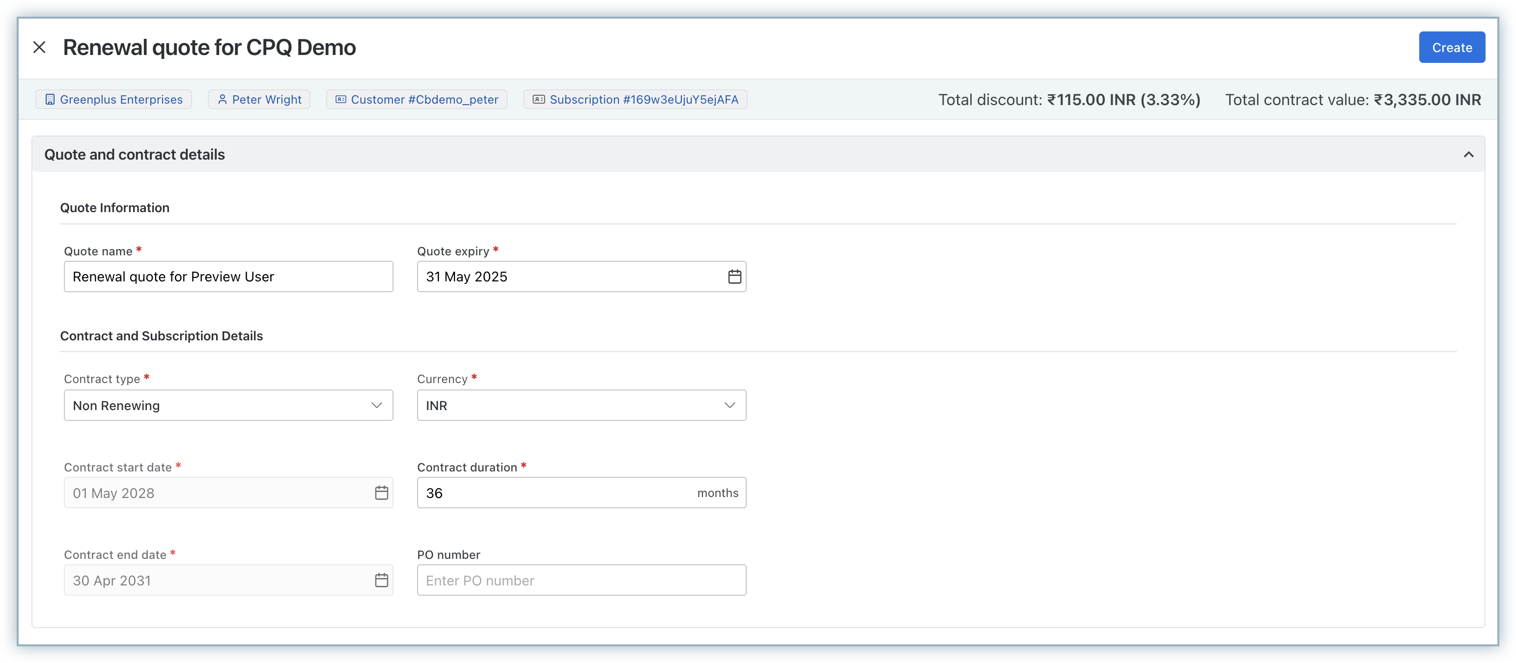Screen dimensions: 1516x663
Task: Click the customer card icon before Customer #Cbdemo_peter
Action: click(x=341, y=99)
